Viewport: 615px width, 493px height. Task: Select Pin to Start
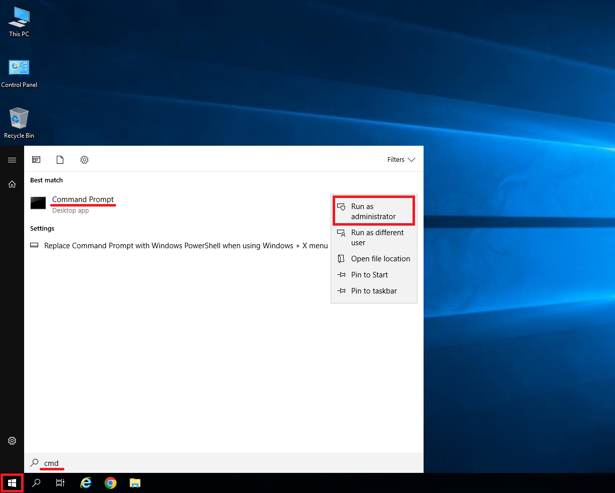pos(374,275)
